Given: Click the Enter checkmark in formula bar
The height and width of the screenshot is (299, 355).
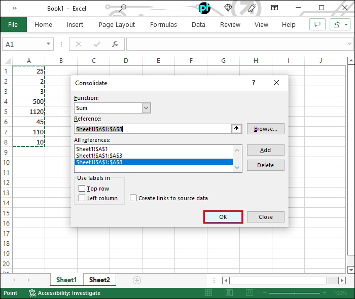Looking at the screenshot, I should point(97,44).
